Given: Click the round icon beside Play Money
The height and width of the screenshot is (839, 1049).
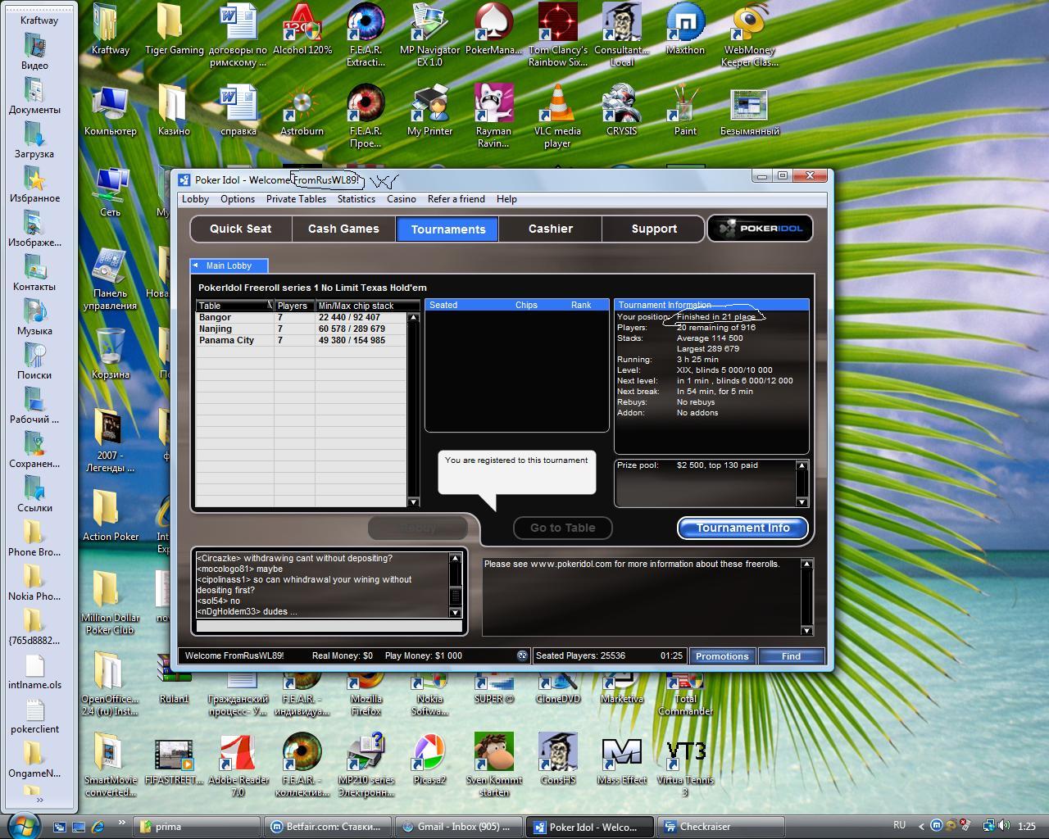Looking at the screenshot, I should pyautogui.click(x=522, y=655).
